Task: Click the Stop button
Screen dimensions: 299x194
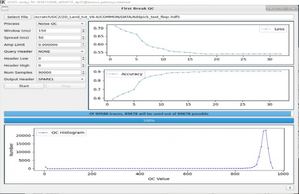Action: click(66, 86)
